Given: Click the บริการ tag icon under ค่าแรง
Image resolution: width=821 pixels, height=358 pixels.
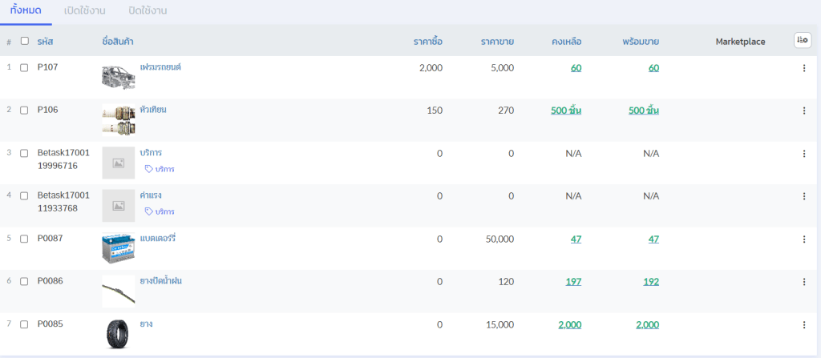Looking at the screenshot, I should [x=148, y=211].
